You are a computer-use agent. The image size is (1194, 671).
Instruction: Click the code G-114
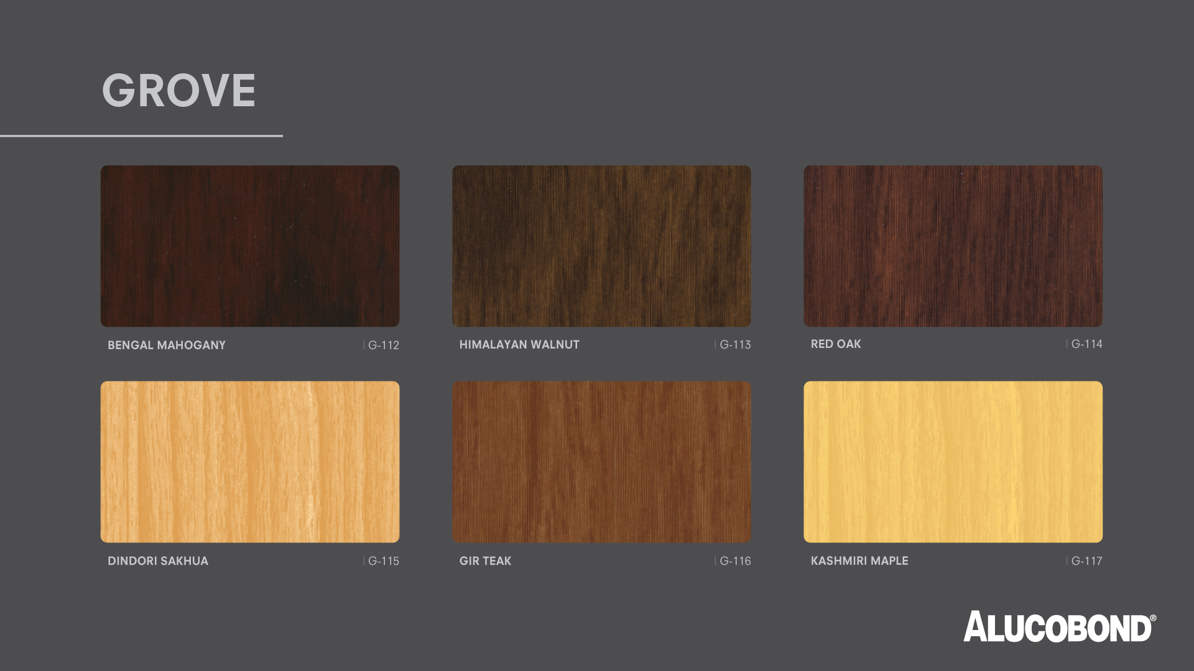1086,344
